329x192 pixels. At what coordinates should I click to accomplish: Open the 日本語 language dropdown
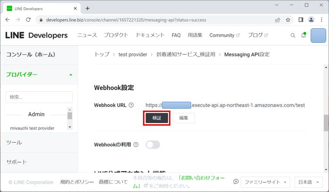308,182
